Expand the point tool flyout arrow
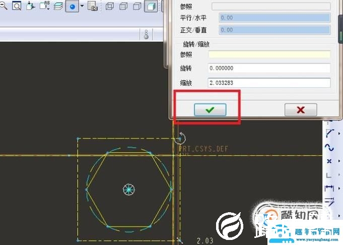The image size is (343, 245). (x=339, y=161)
